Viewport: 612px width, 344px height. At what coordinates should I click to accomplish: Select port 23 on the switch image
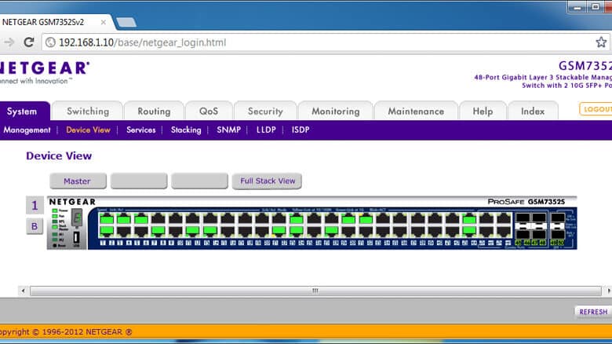297,219
